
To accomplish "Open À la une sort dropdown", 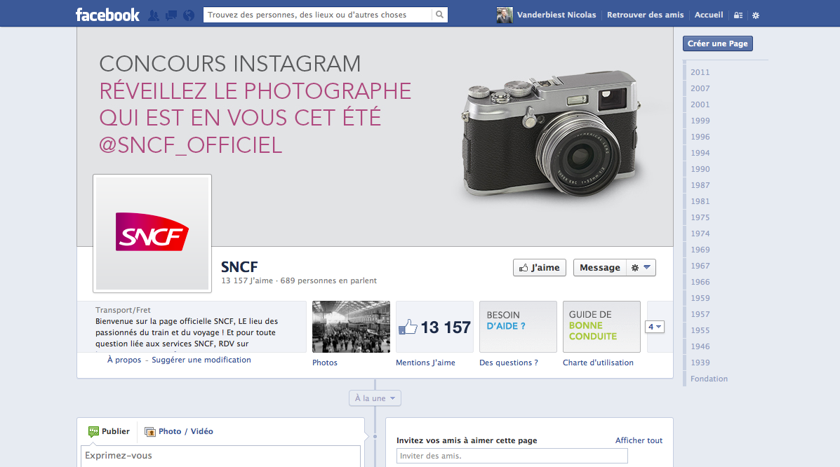I will [x=375, y=398].
